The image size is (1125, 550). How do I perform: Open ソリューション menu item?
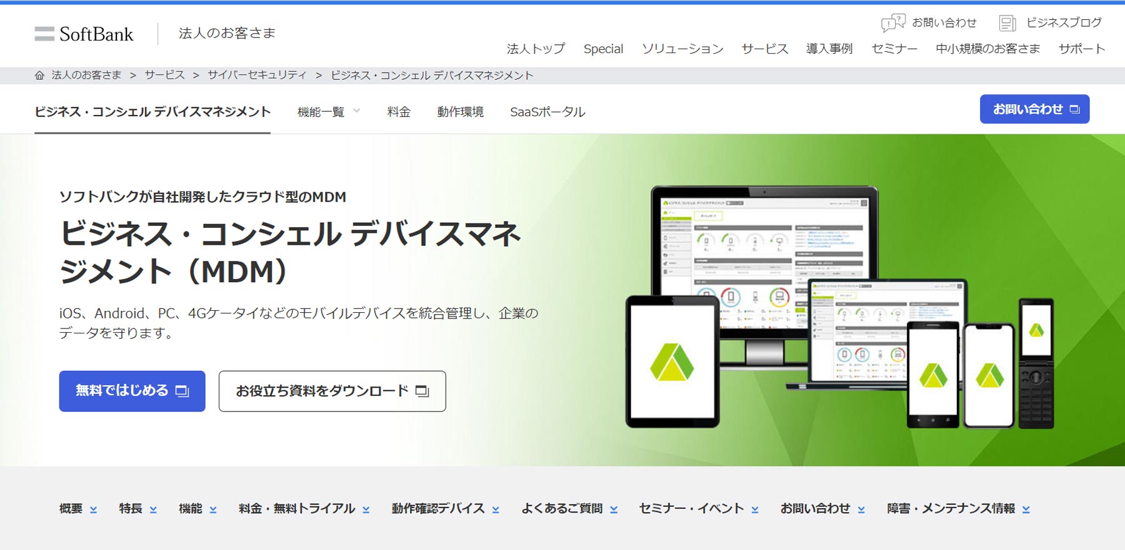point(682,49)
